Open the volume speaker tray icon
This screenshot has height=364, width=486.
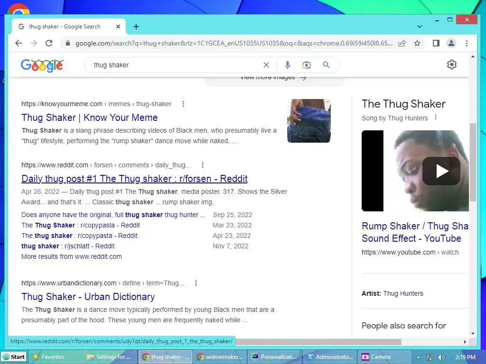coord(441,357)
